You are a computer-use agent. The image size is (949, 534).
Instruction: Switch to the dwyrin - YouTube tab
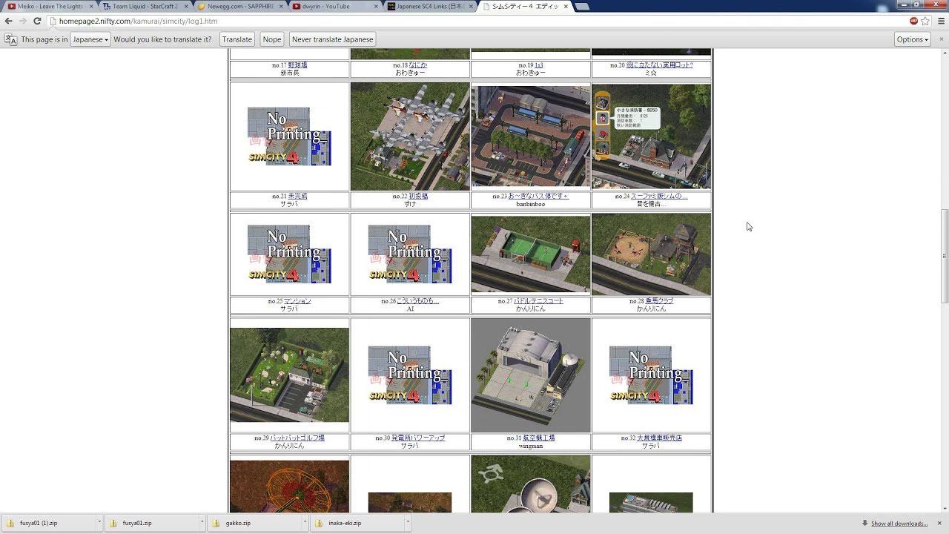pos(334,6)
